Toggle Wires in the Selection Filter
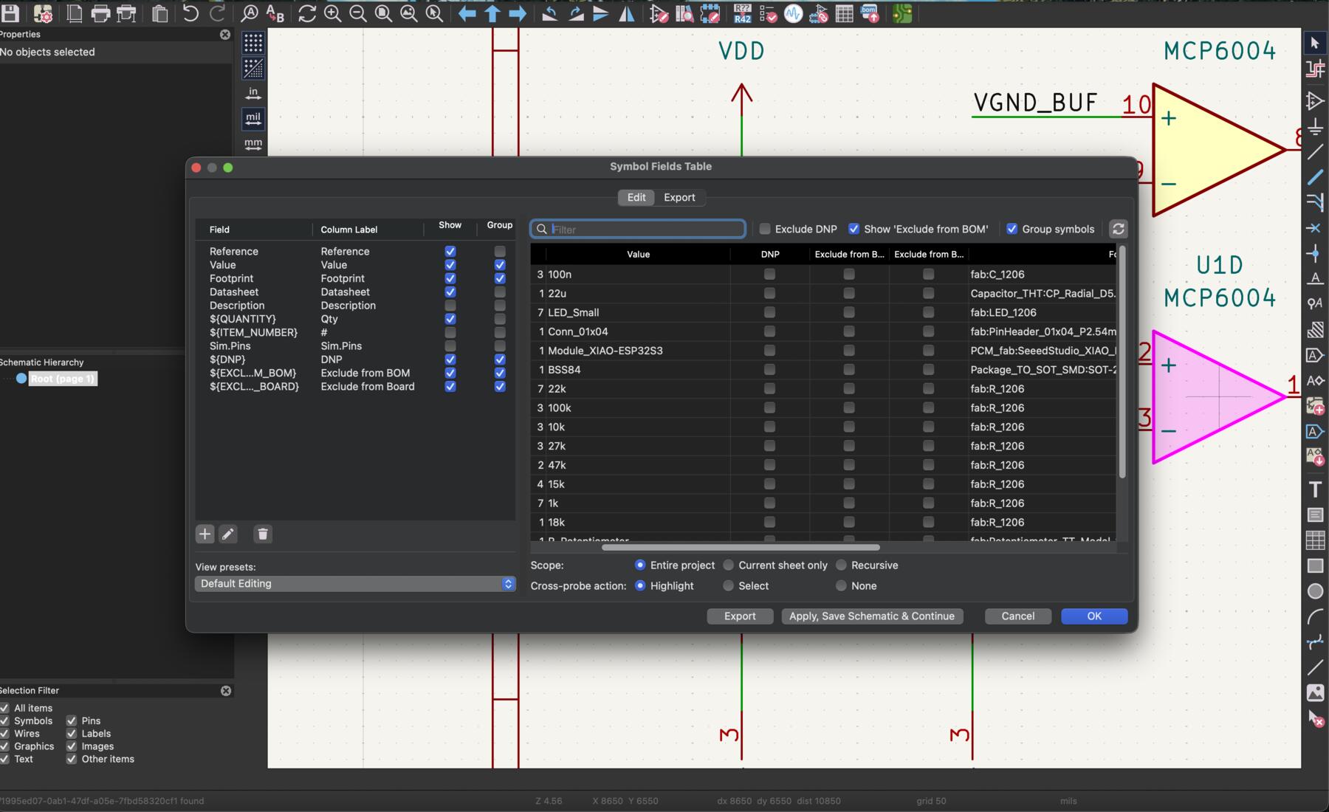Screen dimensions: 1329x812 coord(5,734)
